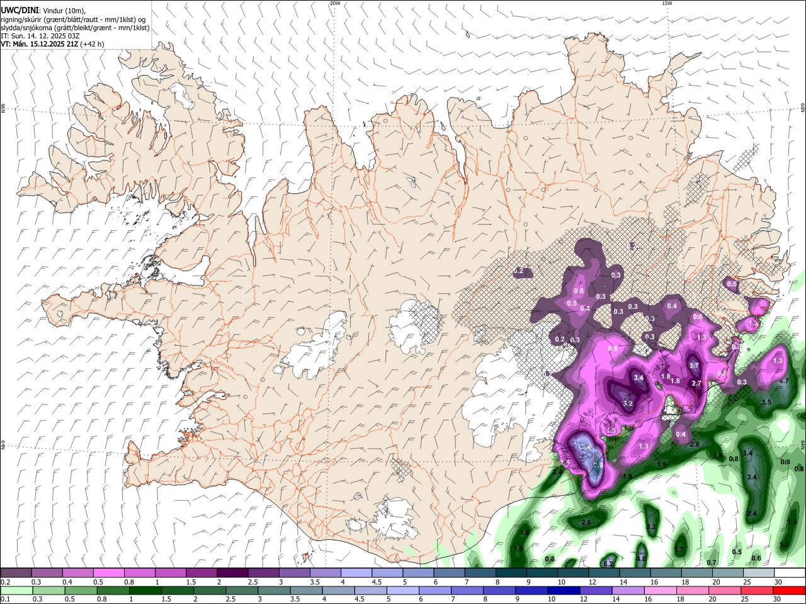This screenshot has height=604, width=806.
Task: Click the 2.6 rainfall value on the map
Action: pos(586,523)
